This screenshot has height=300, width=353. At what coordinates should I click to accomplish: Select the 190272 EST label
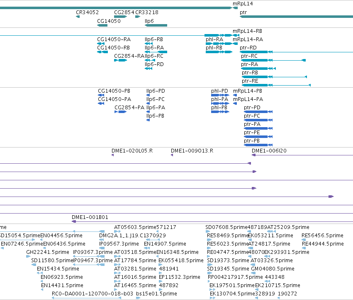[287, 294]
